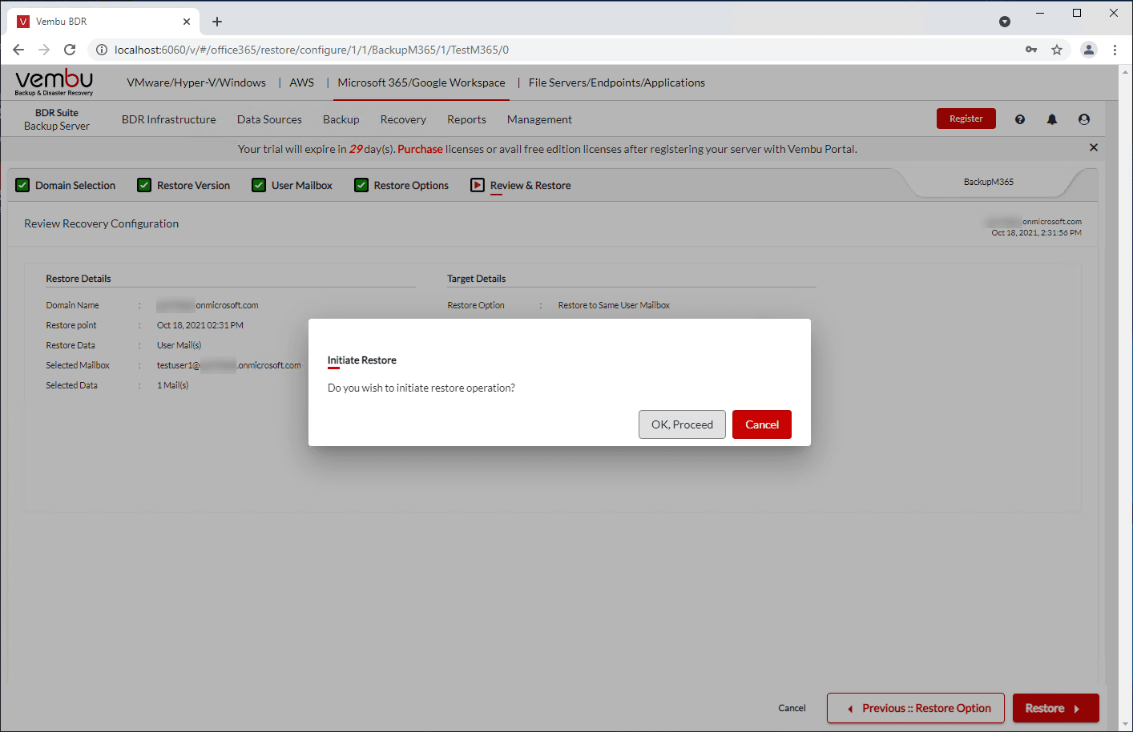Go to the Restore Options step

coord(411,185)
